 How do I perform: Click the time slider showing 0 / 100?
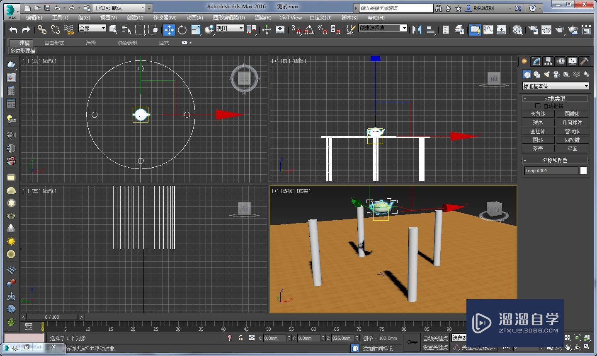click(x=52, y=317)
